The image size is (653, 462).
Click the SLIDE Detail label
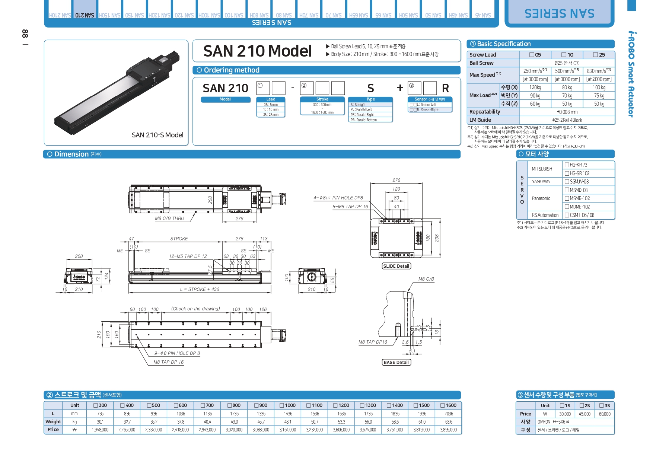(396, 266)
